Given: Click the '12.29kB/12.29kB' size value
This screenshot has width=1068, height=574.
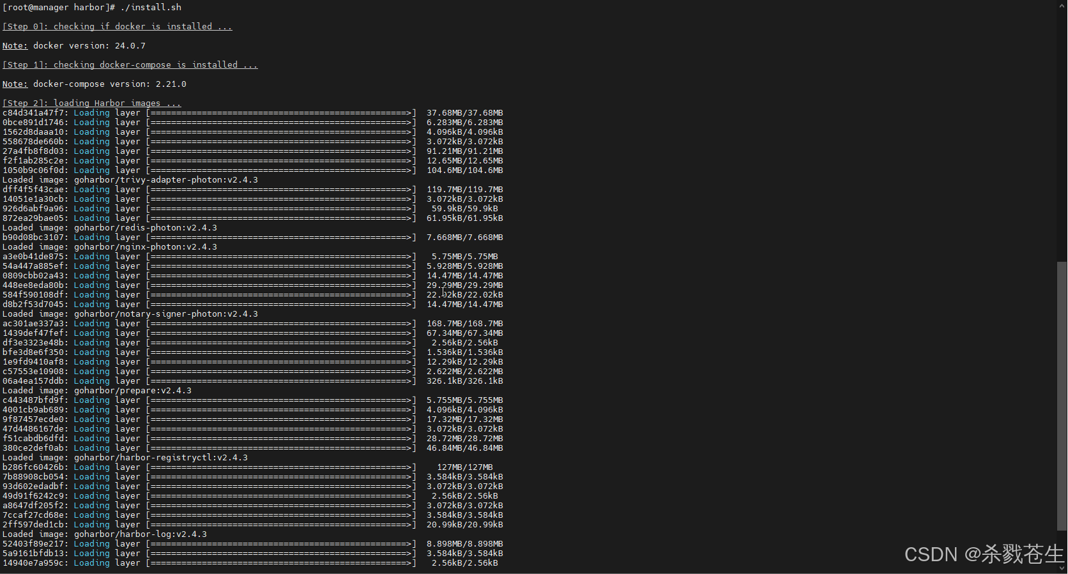Looking at the screenshot, I should [465, 362].
